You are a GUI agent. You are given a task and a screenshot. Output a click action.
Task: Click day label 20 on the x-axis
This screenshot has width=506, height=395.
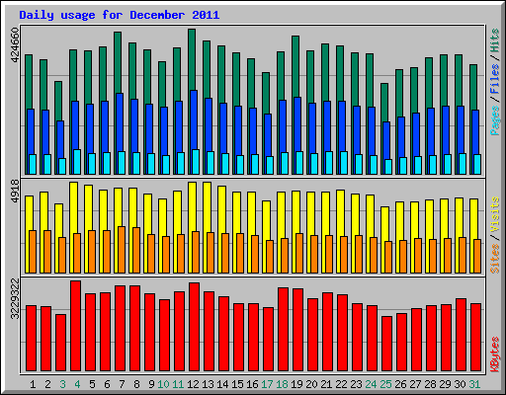click(x=311, y=384)
